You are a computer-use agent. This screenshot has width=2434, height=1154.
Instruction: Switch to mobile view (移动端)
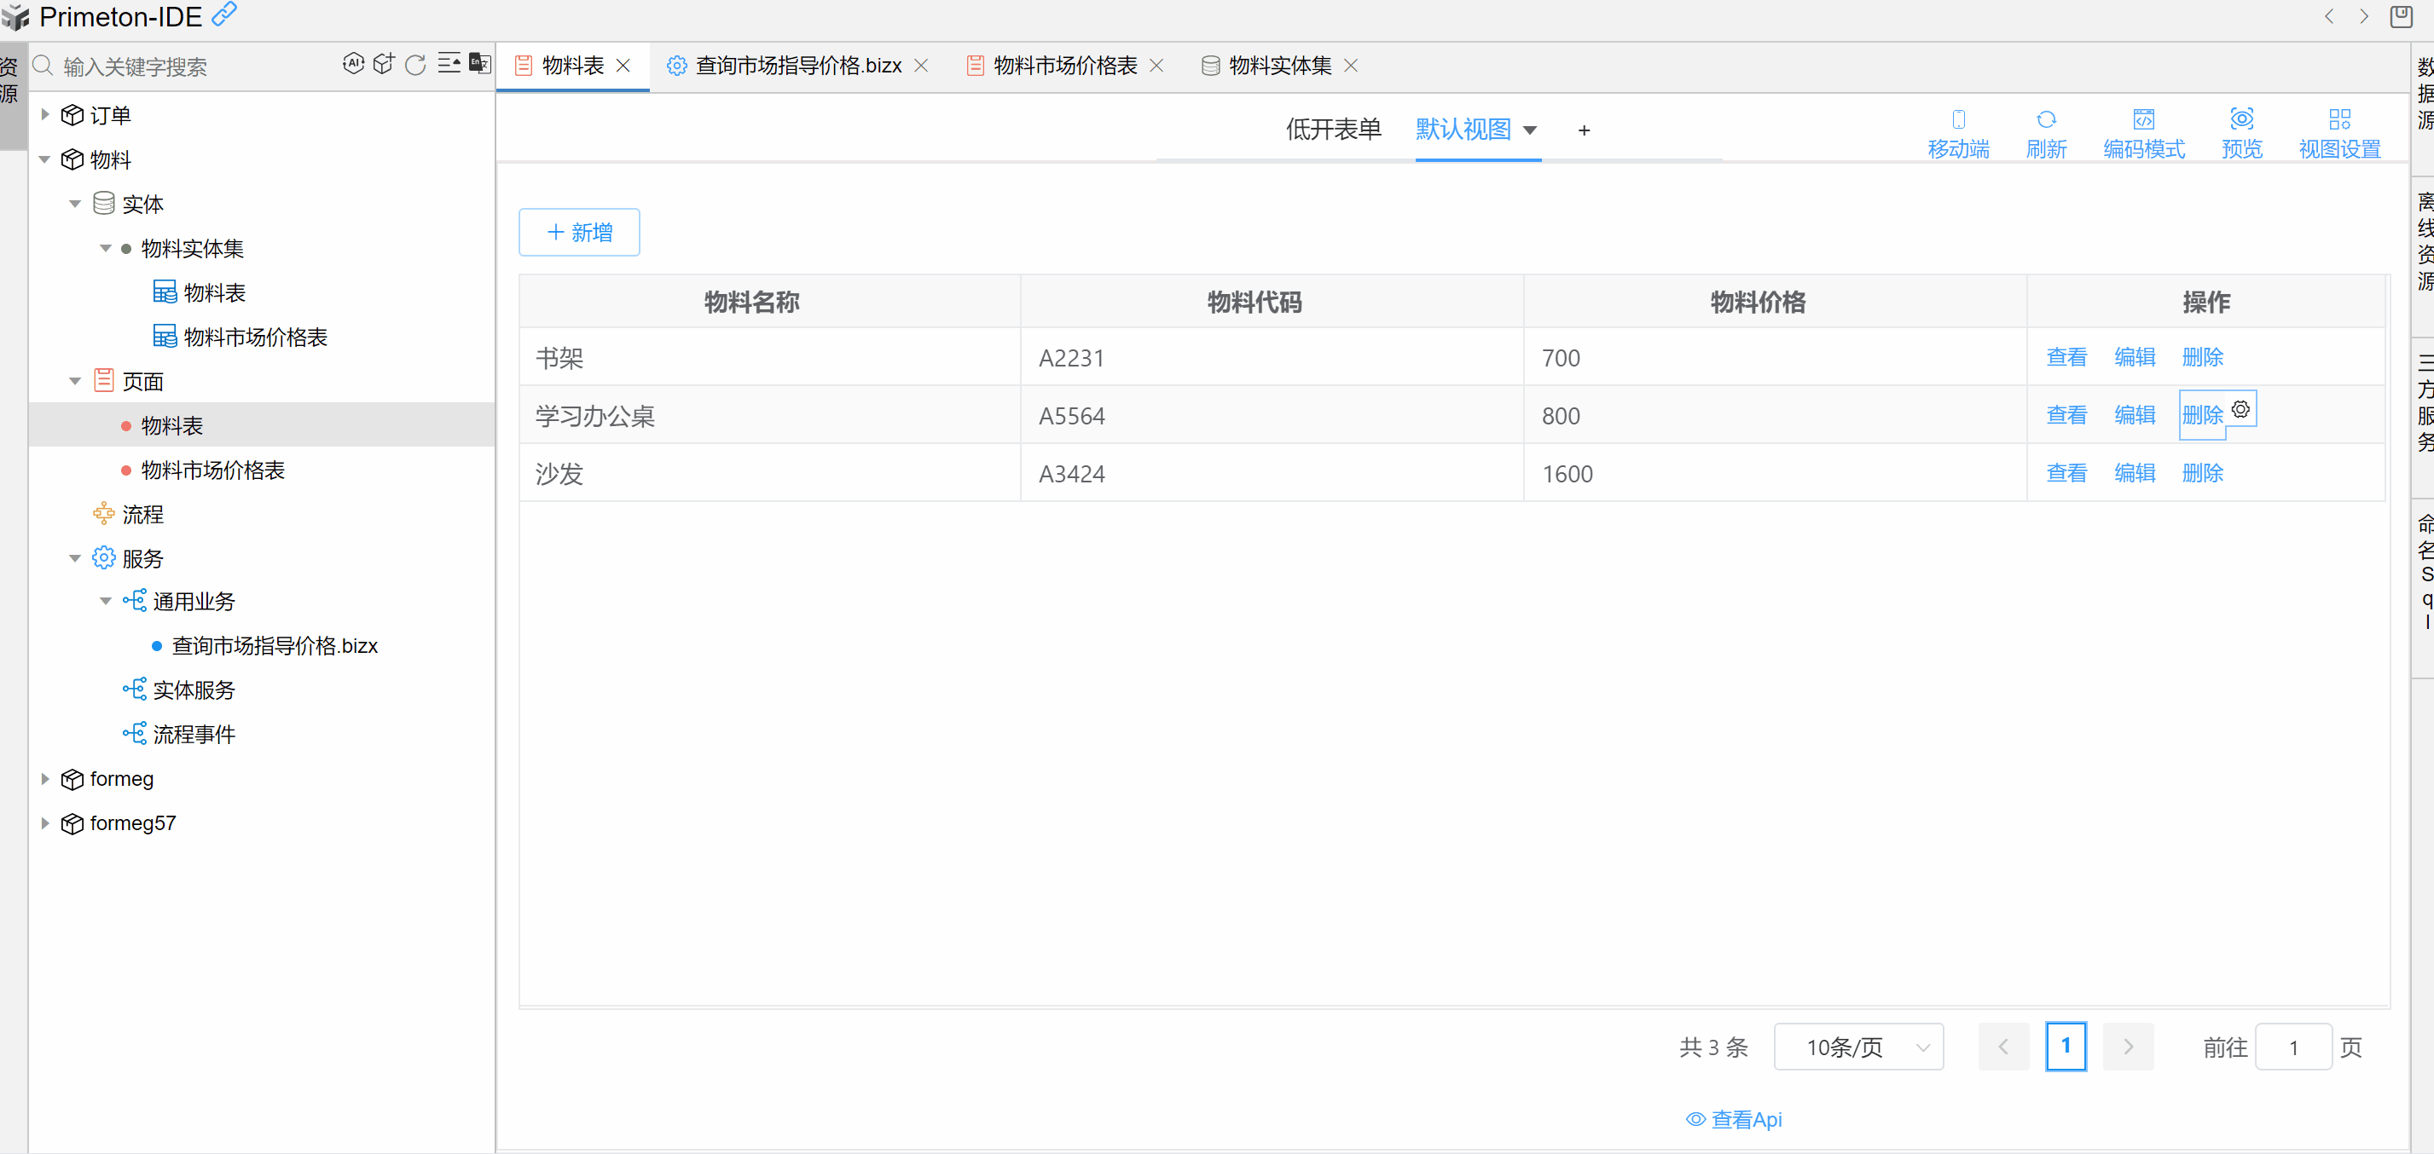(x=1958, y=133)
